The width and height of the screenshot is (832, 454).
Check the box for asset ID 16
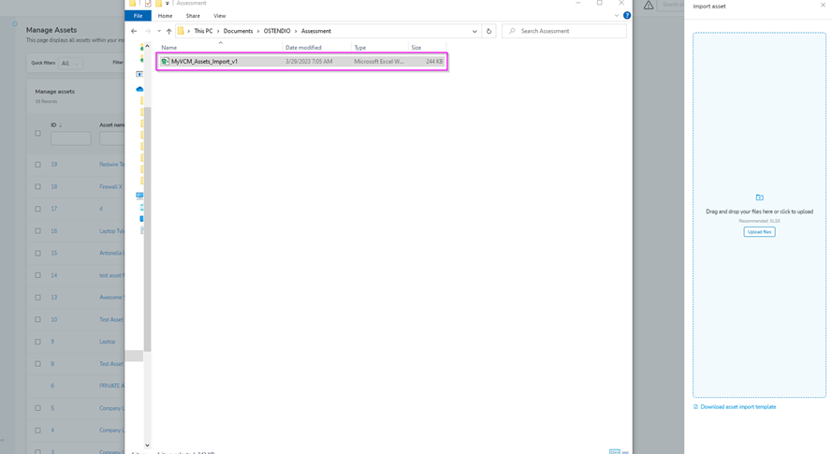(x=37, y=231)
